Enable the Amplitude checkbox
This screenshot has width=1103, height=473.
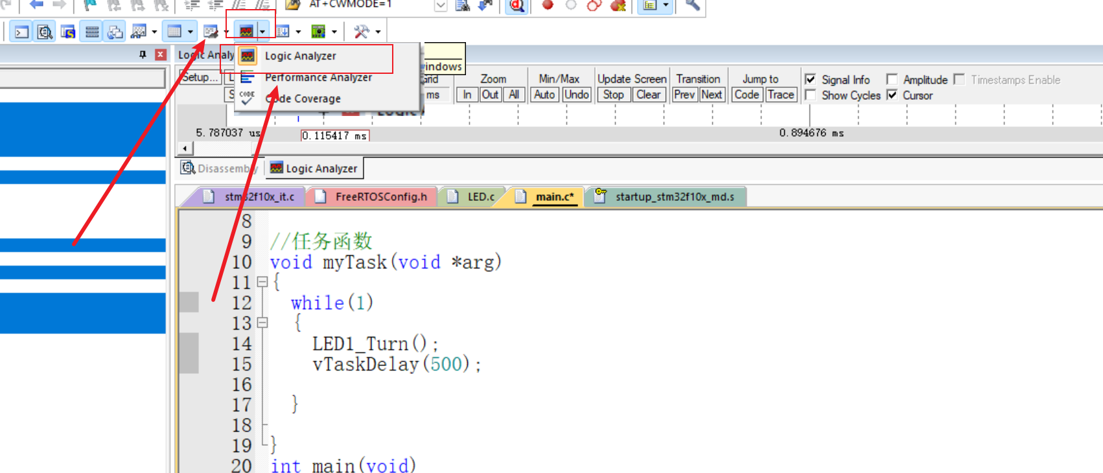pyautogui.click(x=892, y=79)
